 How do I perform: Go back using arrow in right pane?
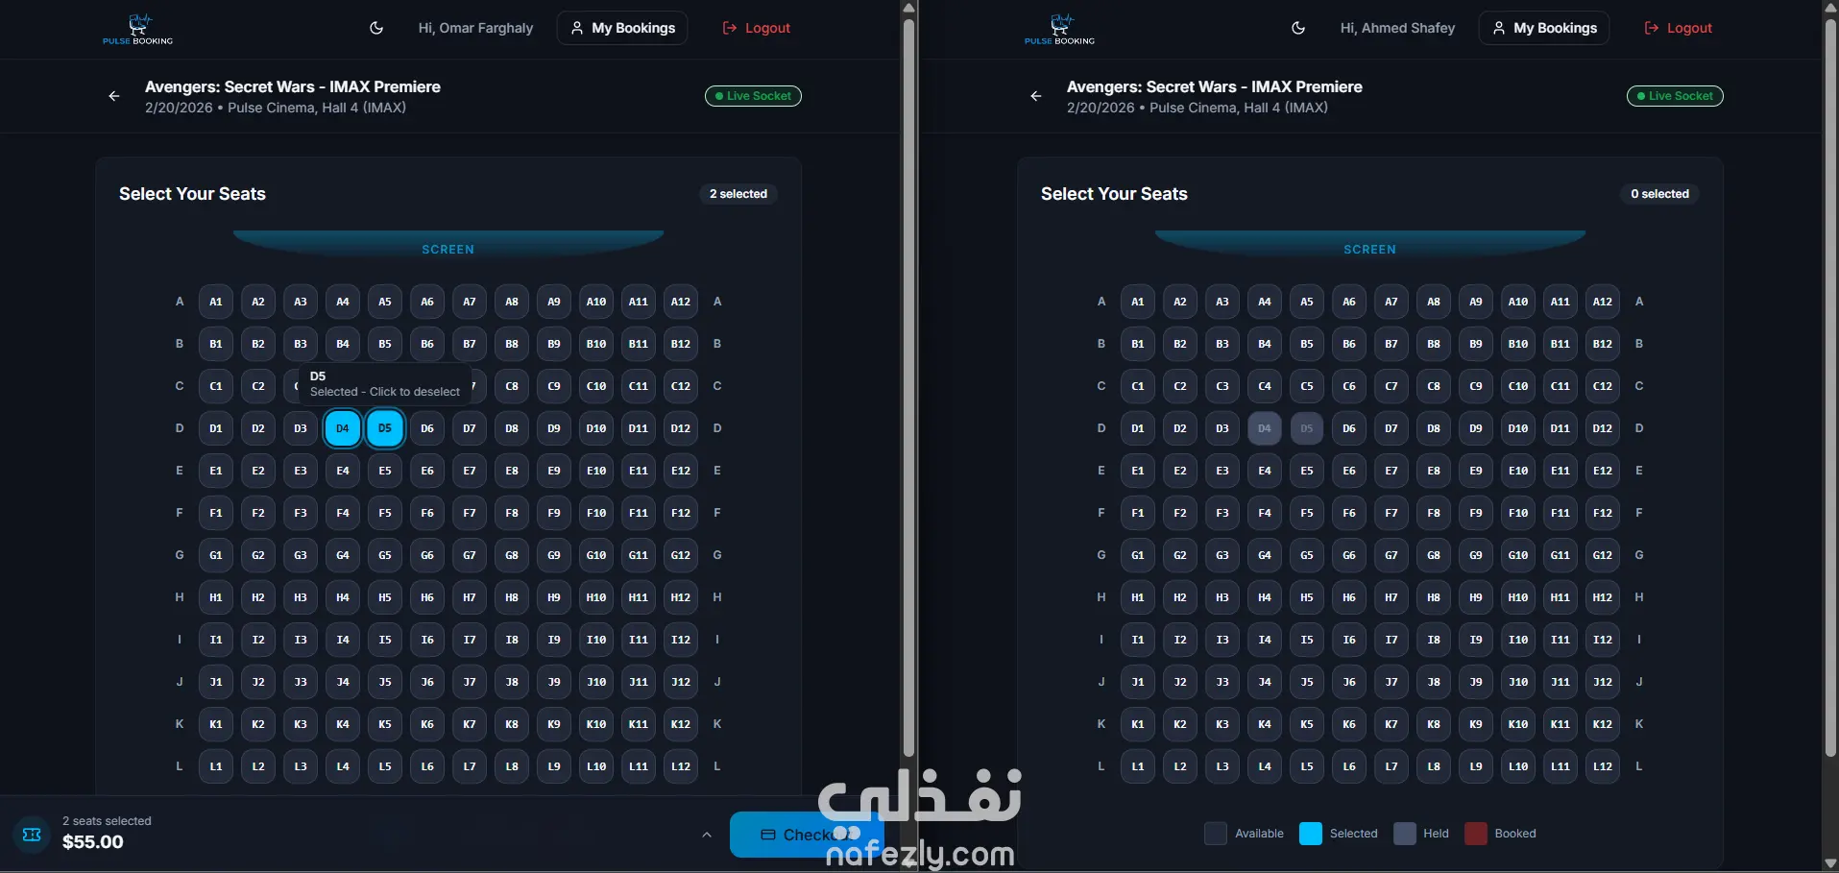click(1036, 96)
